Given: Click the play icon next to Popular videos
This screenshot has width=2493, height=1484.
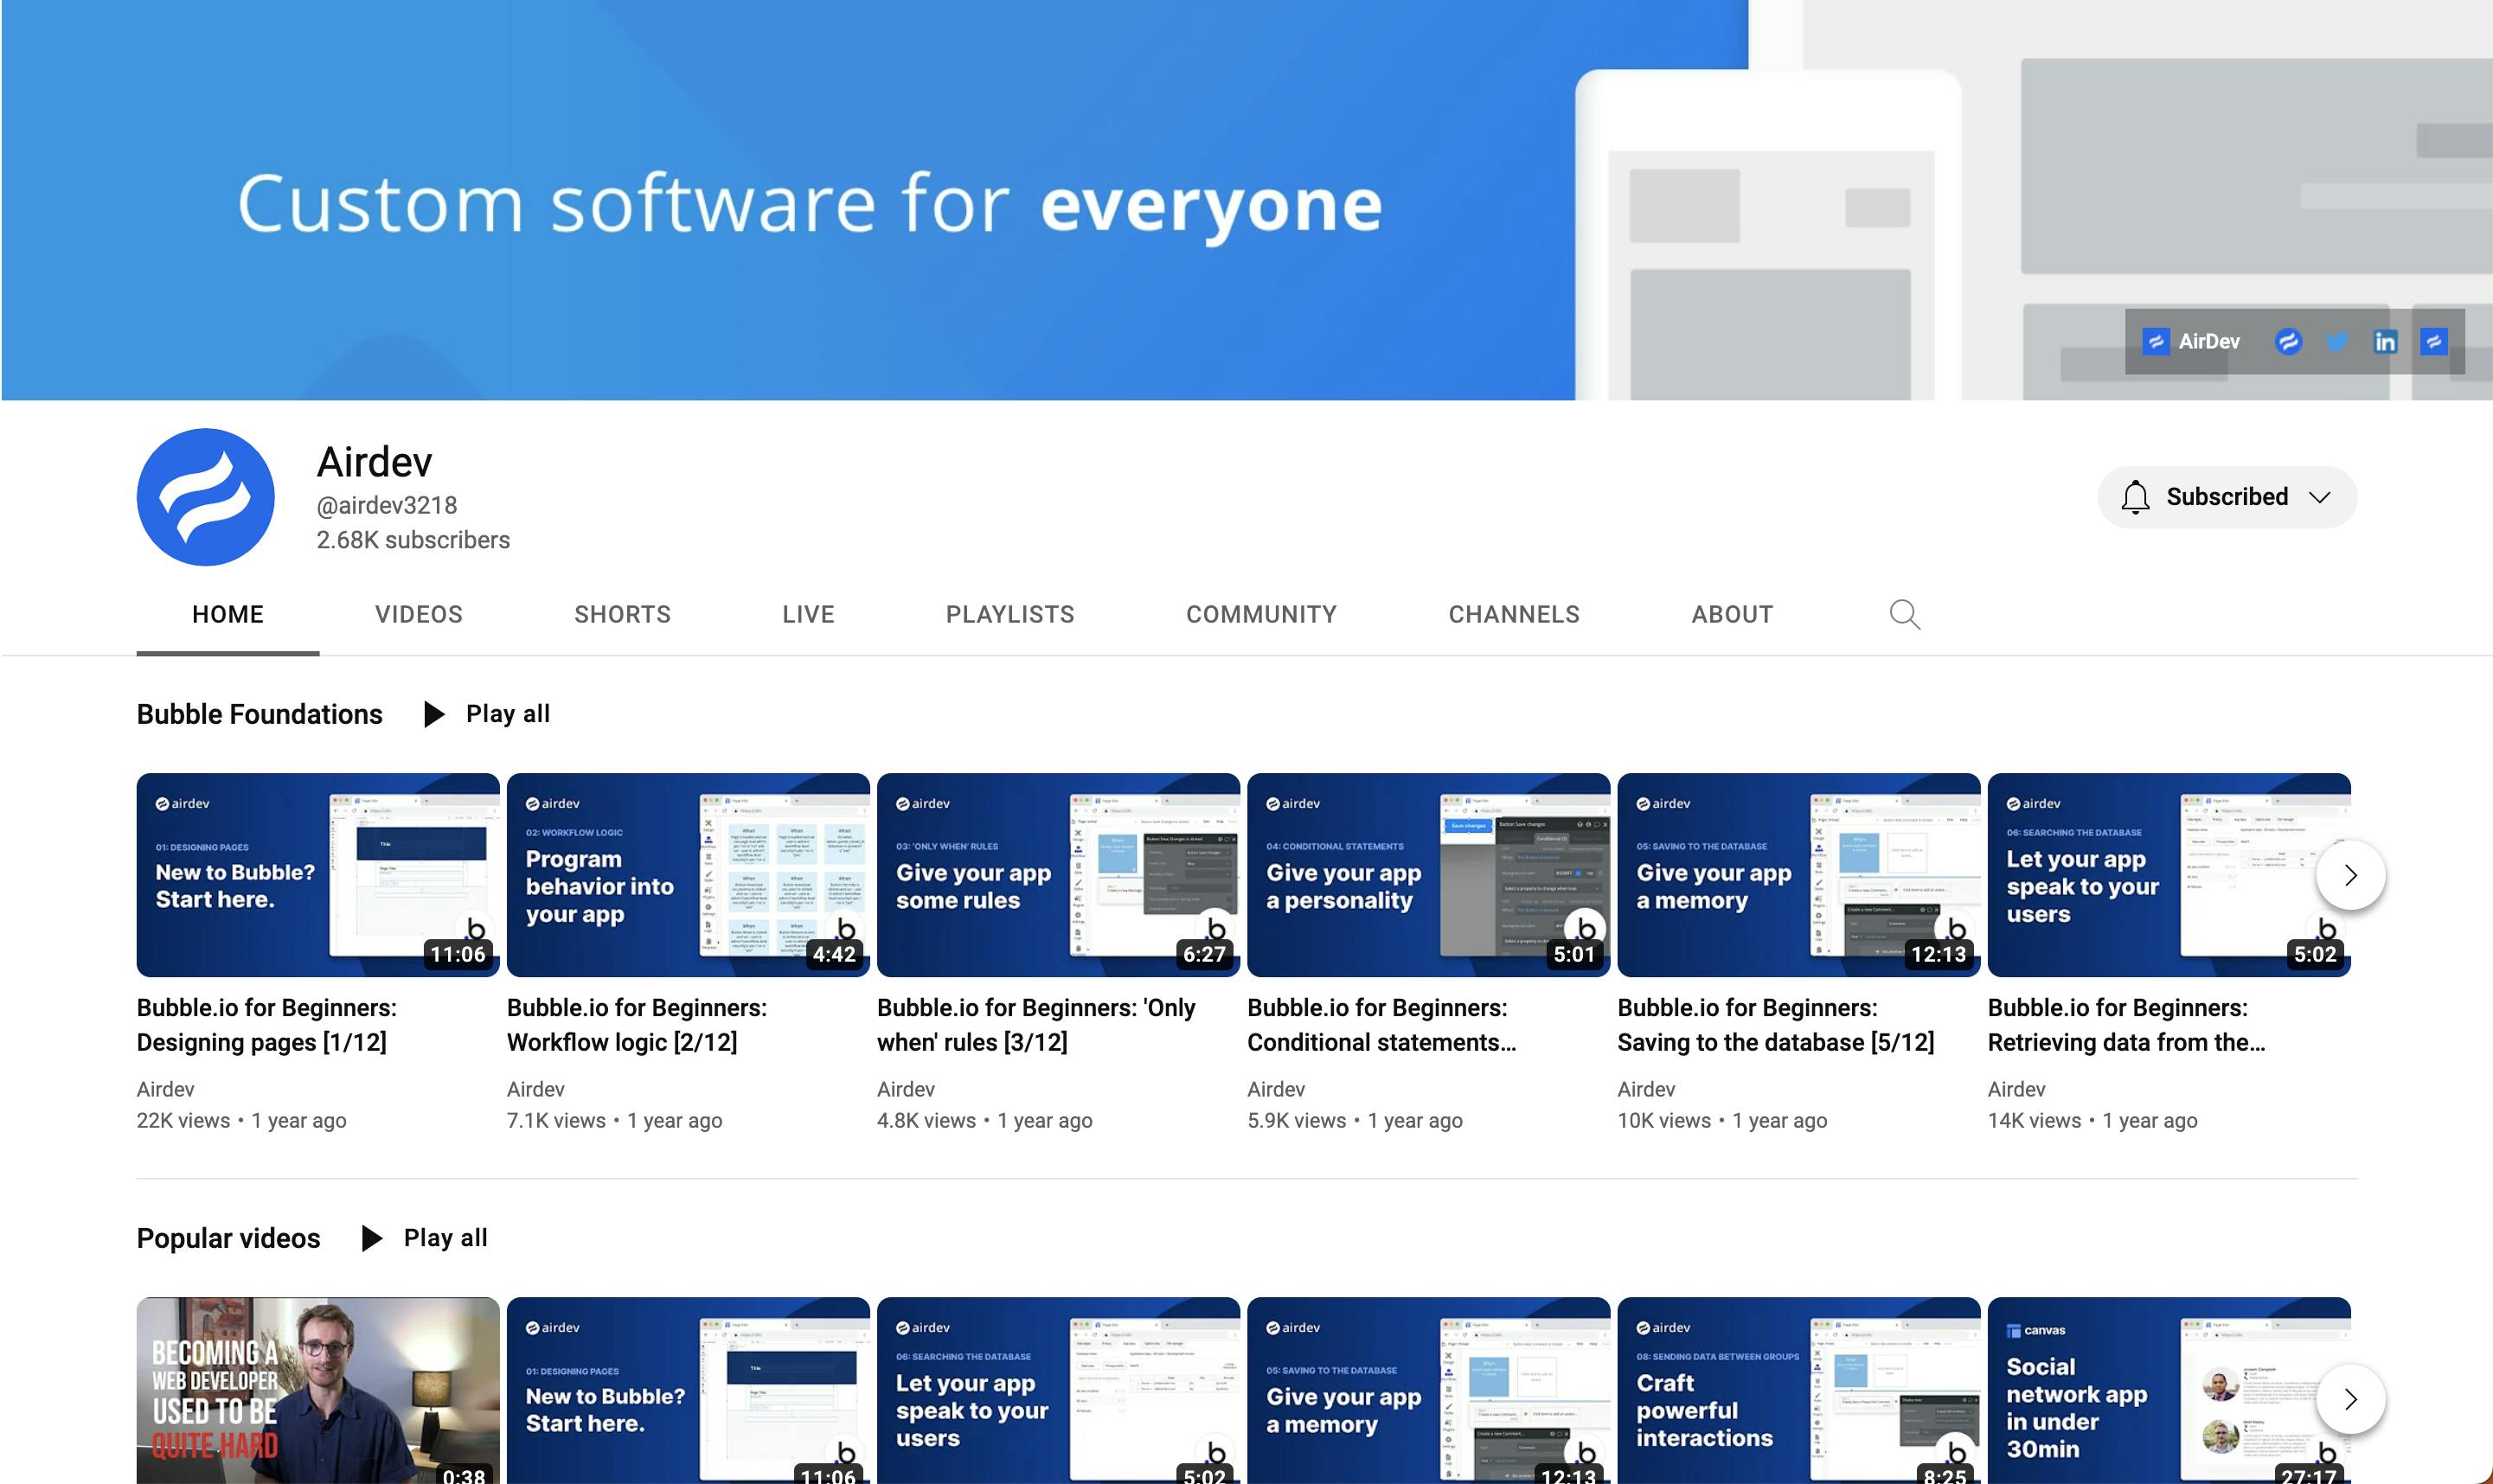Looking at the screenshot, I should (372, 1238).
